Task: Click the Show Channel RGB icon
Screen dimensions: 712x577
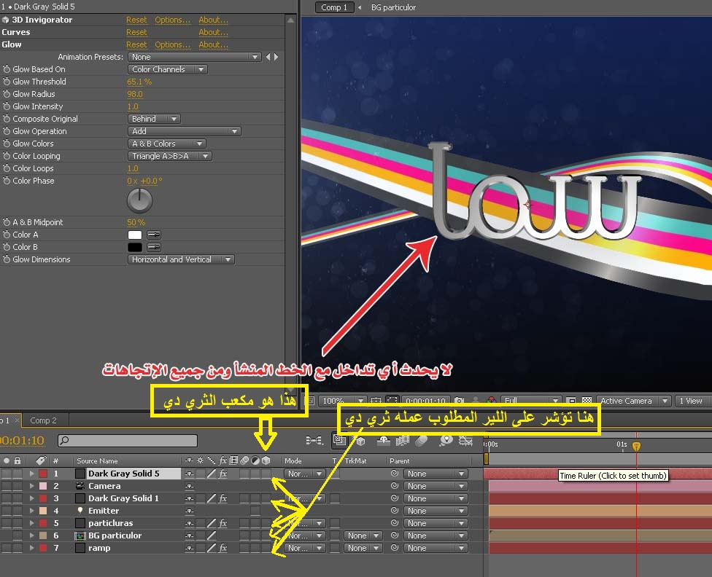Action: coord(491,401)
